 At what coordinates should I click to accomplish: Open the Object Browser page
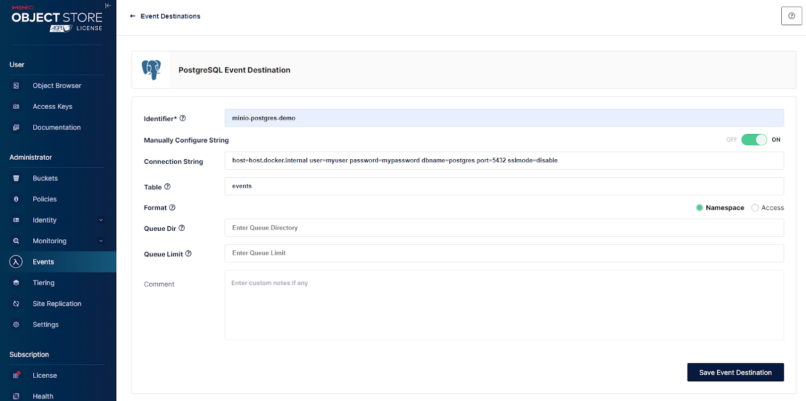tap(57, 86)
